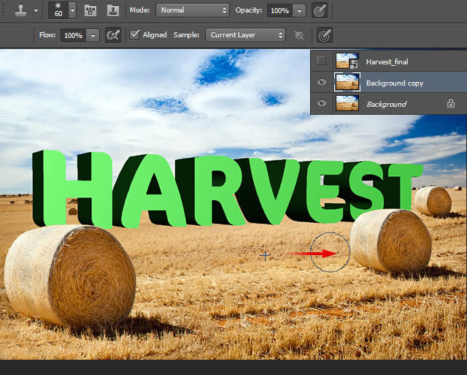Select the Clone Stamp tool preset icon
Image resolution: width=467 pixels, height=375 pixels.
click(x=21, y=11)
